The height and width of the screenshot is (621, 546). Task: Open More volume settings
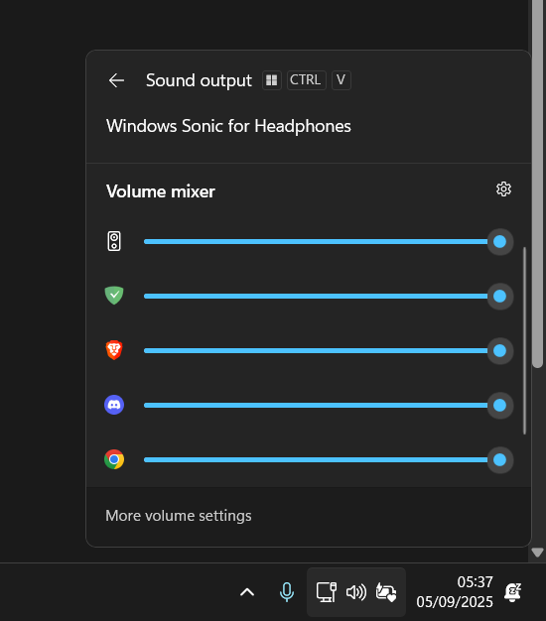179,516
